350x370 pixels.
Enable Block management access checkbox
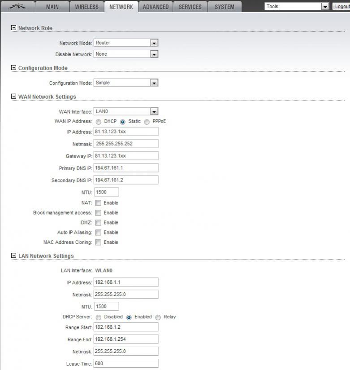98,213
